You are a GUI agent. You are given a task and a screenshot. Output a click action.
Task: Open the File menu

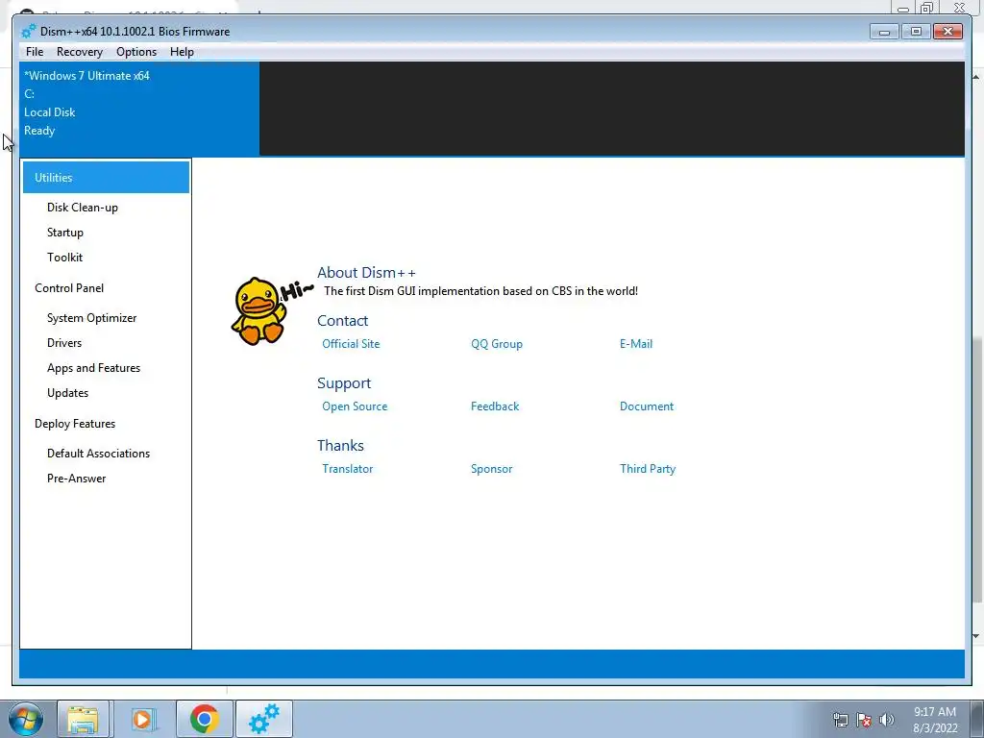pos(35,52)
